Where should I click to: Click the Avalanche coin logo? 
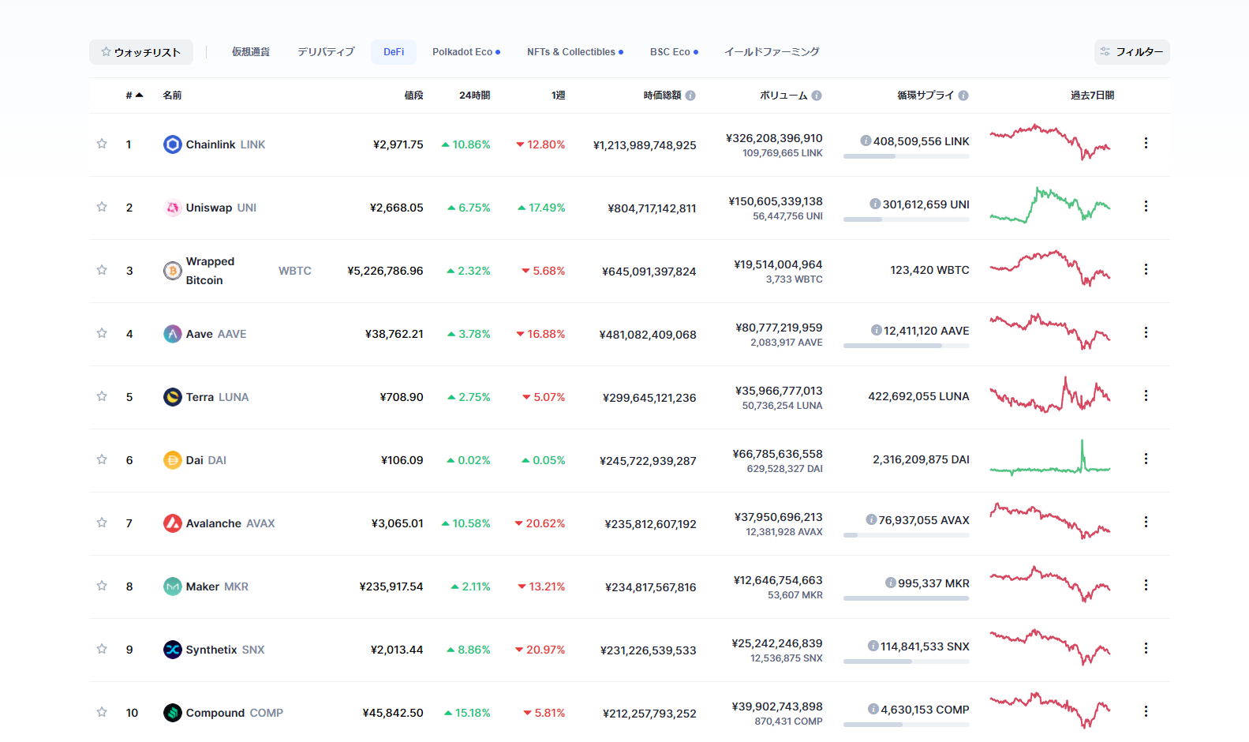pos(173,523)
